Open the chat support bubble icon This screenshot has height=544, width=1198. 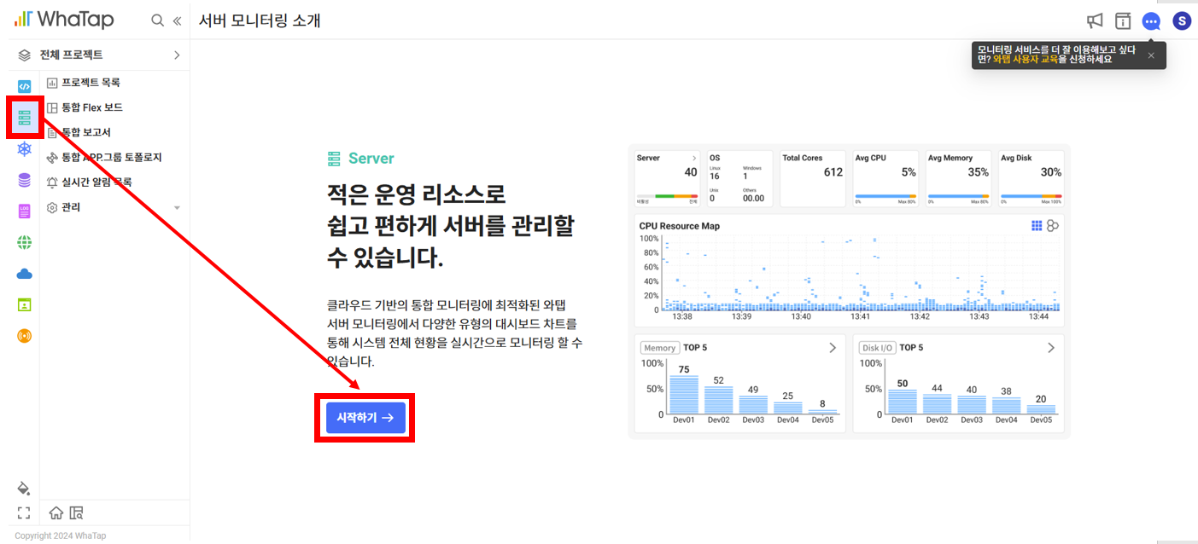[x=1151, y=21]
